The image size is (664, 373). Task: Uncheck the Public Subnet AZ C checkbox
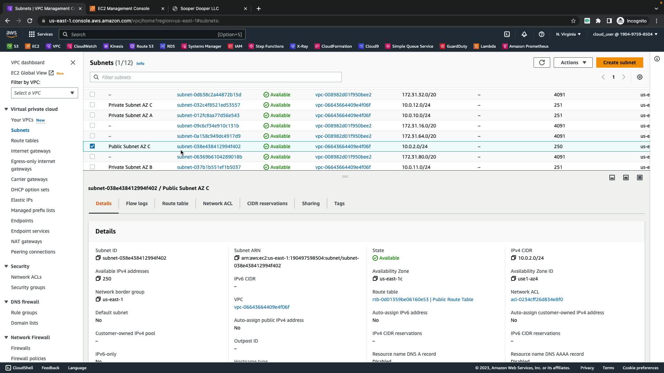click(92, 146)
